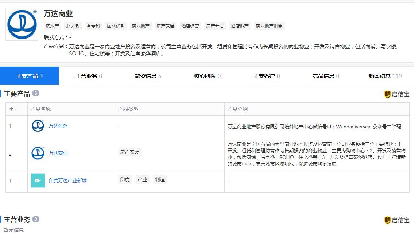The height and width of the screenshot is (250, 414).
Task: Click the 产业 product type tag
Action: [142, 179]
